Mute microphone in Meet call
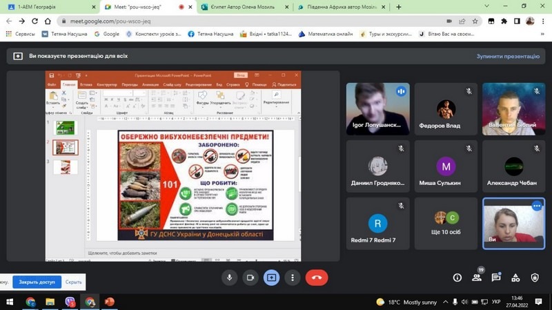 point(230,278)
